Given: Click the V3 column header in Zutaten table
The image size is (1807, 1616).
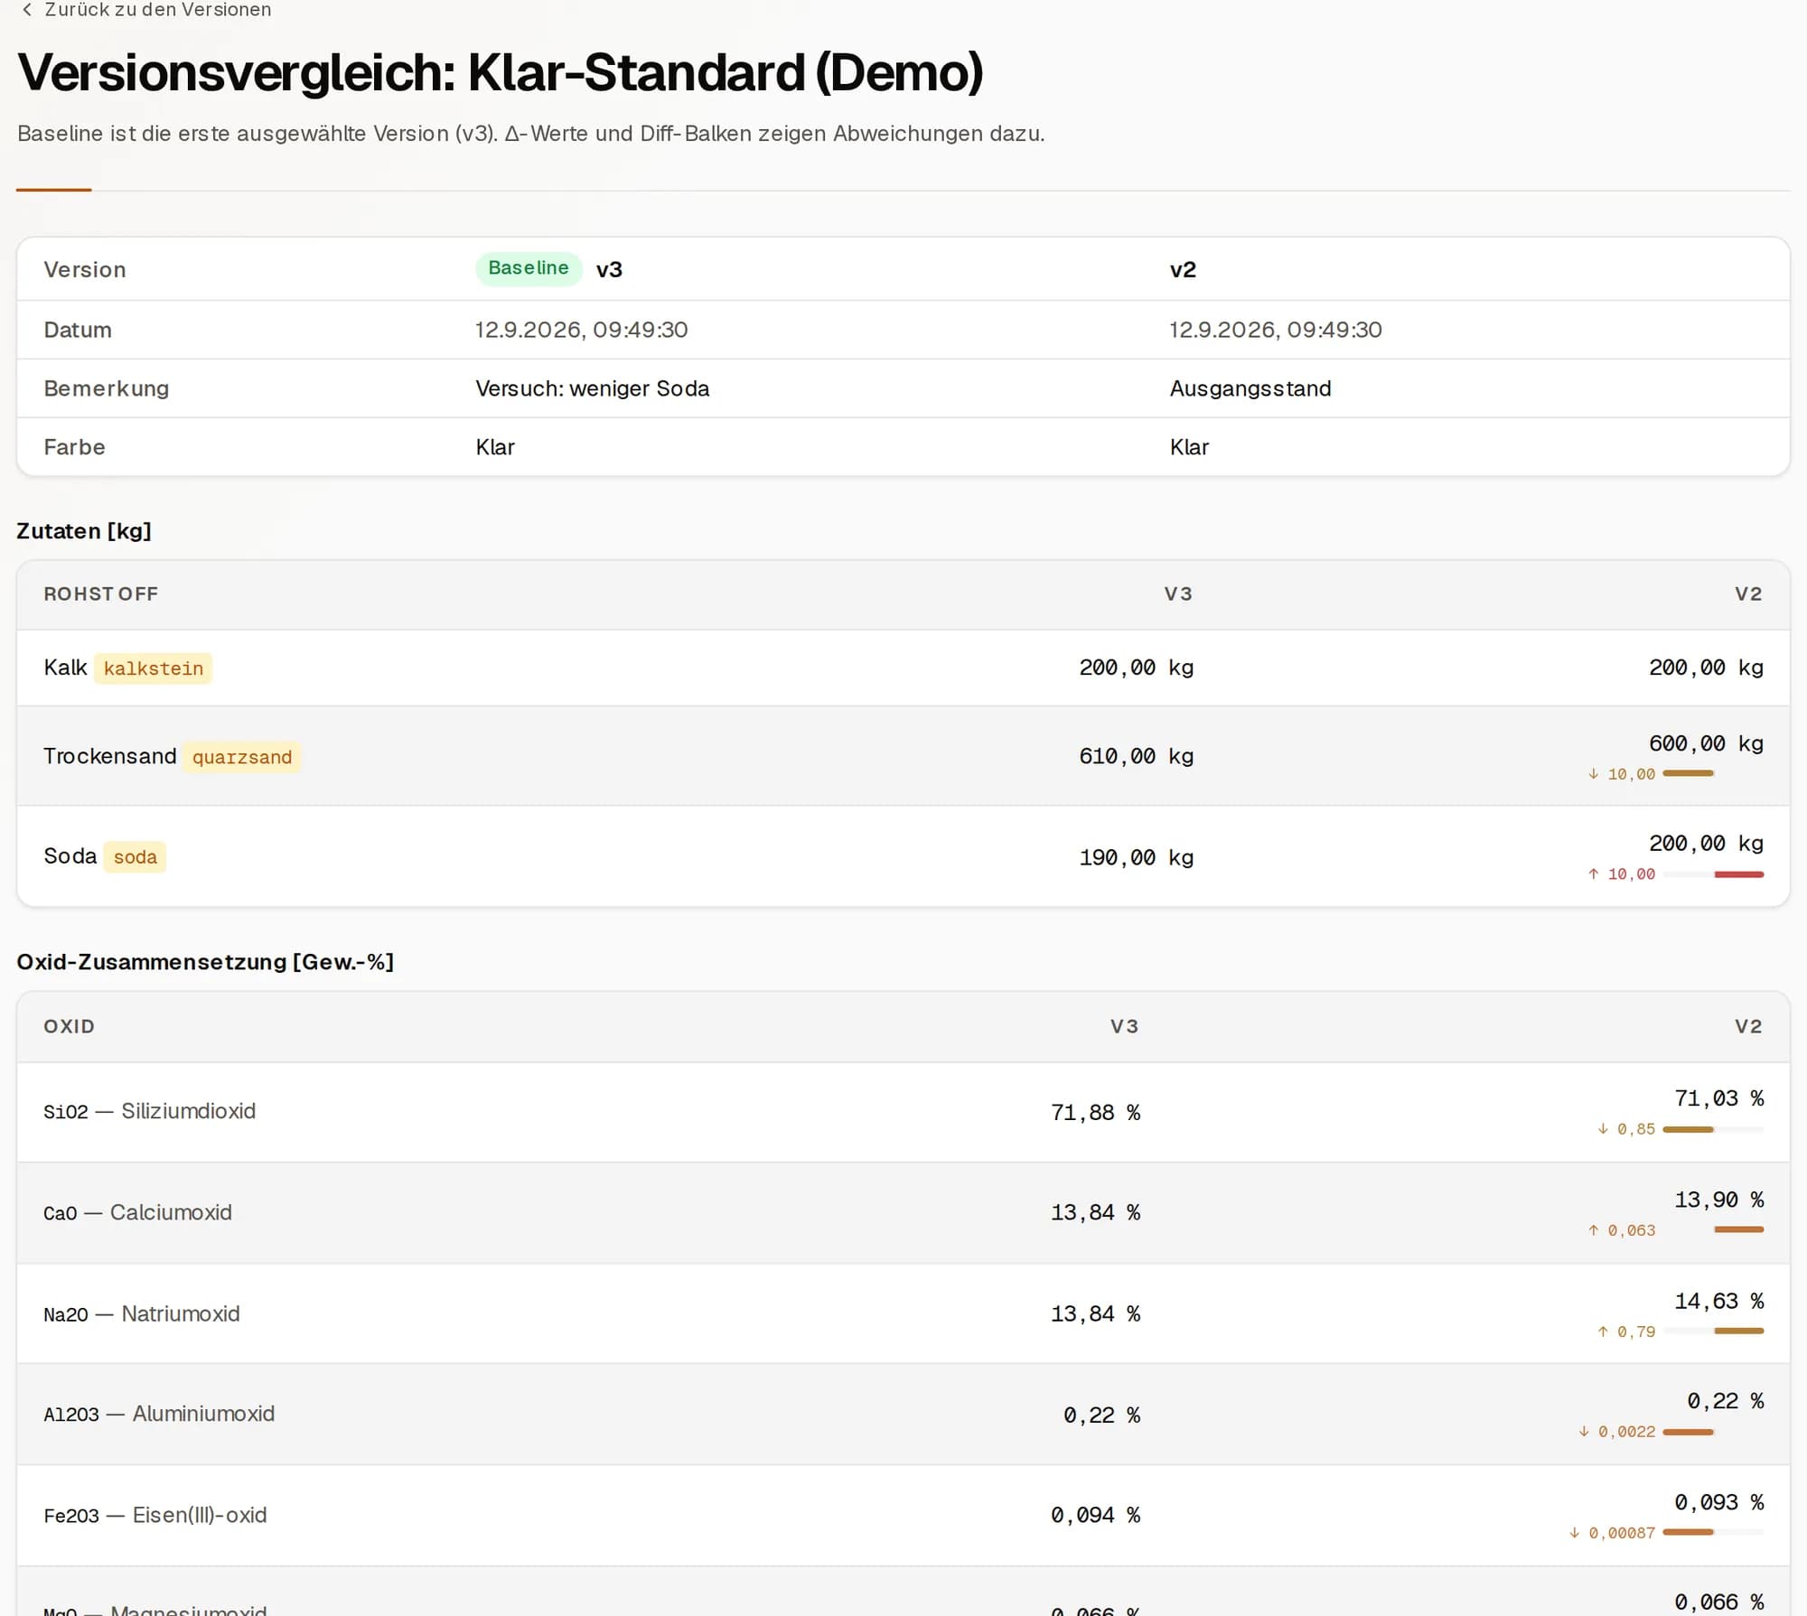Looking at the screenshot, I should [x=1178, y=594].
